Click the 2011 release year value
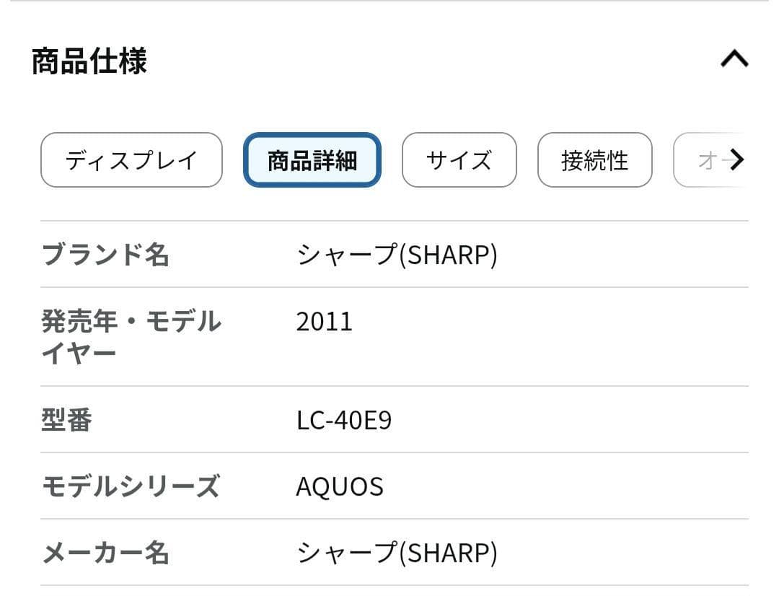 (325, 321)
